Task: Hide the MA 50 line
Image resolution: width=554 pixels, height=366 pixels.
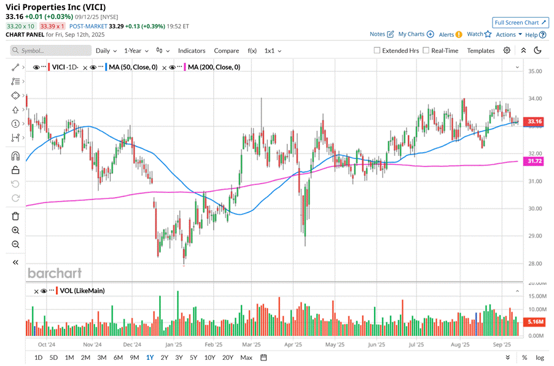Action: (x=93, y=67)
